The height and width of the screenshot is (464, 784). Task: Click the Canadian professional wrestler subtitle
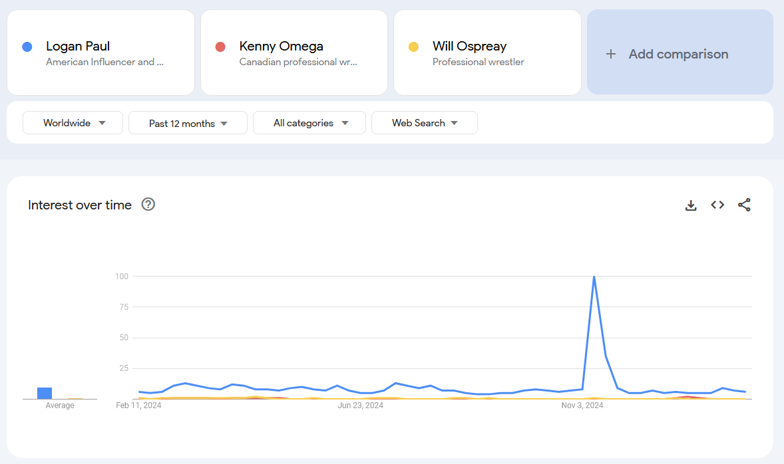tap(299, 62)
